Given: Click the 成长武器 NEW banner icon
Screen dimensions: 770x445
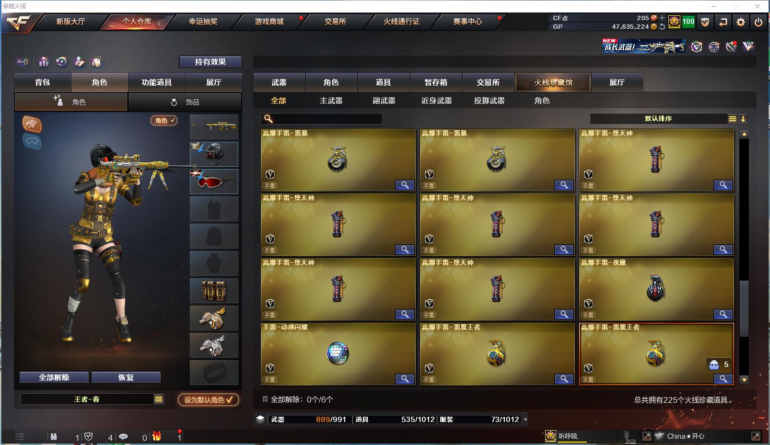Looking at the screenshot, I should coord(643,46).
